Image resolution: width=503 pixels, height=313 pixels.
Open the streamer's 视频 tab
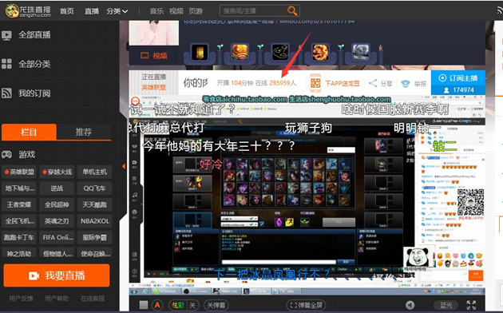coord(154,55)
